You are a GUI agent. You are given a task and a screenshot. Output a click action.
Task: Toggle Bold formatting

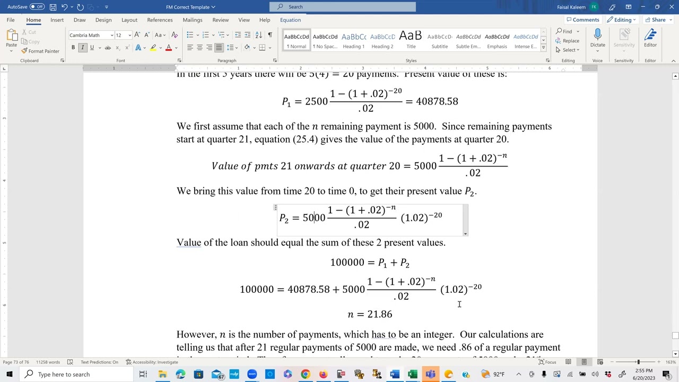click(73, 48)
